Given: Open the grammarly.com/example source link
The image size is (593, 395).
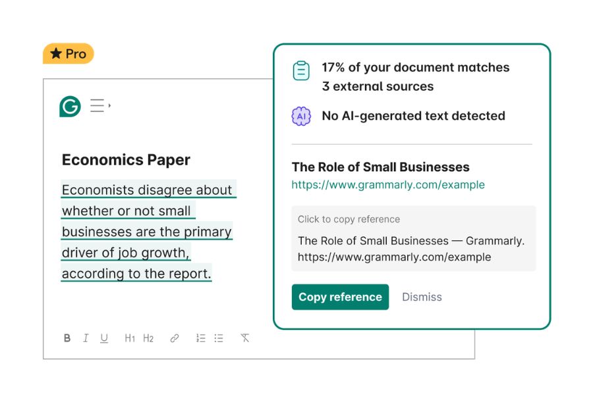Looking at the screenshot, I should [x=388, y=185].
